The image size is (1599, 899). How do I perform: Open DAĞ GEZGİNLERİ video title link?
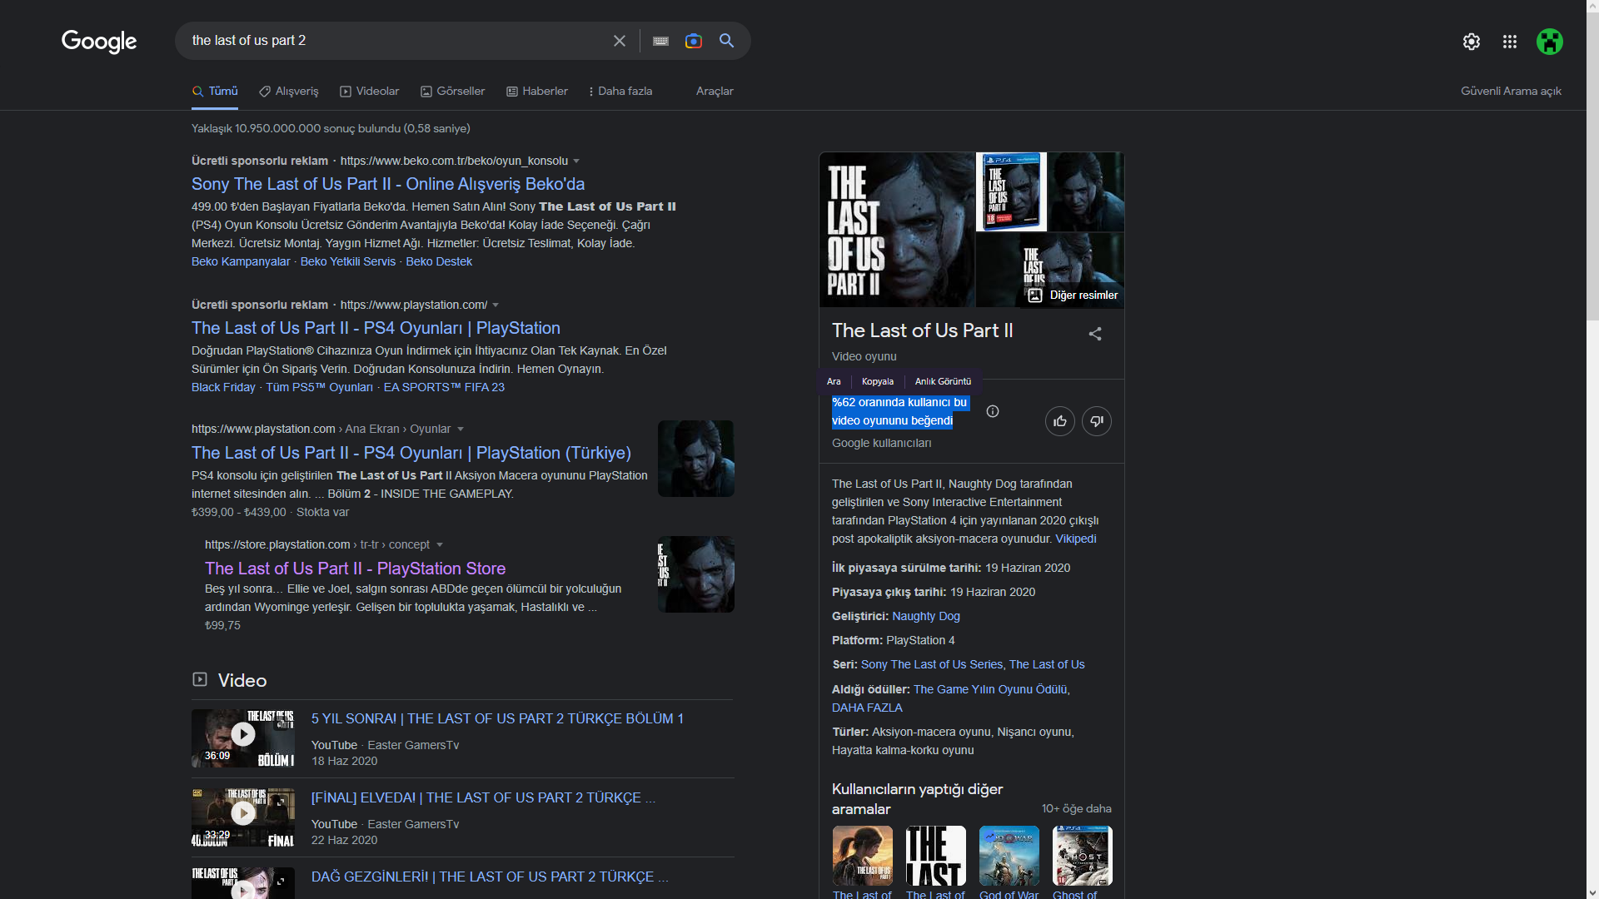pos(490,877)
